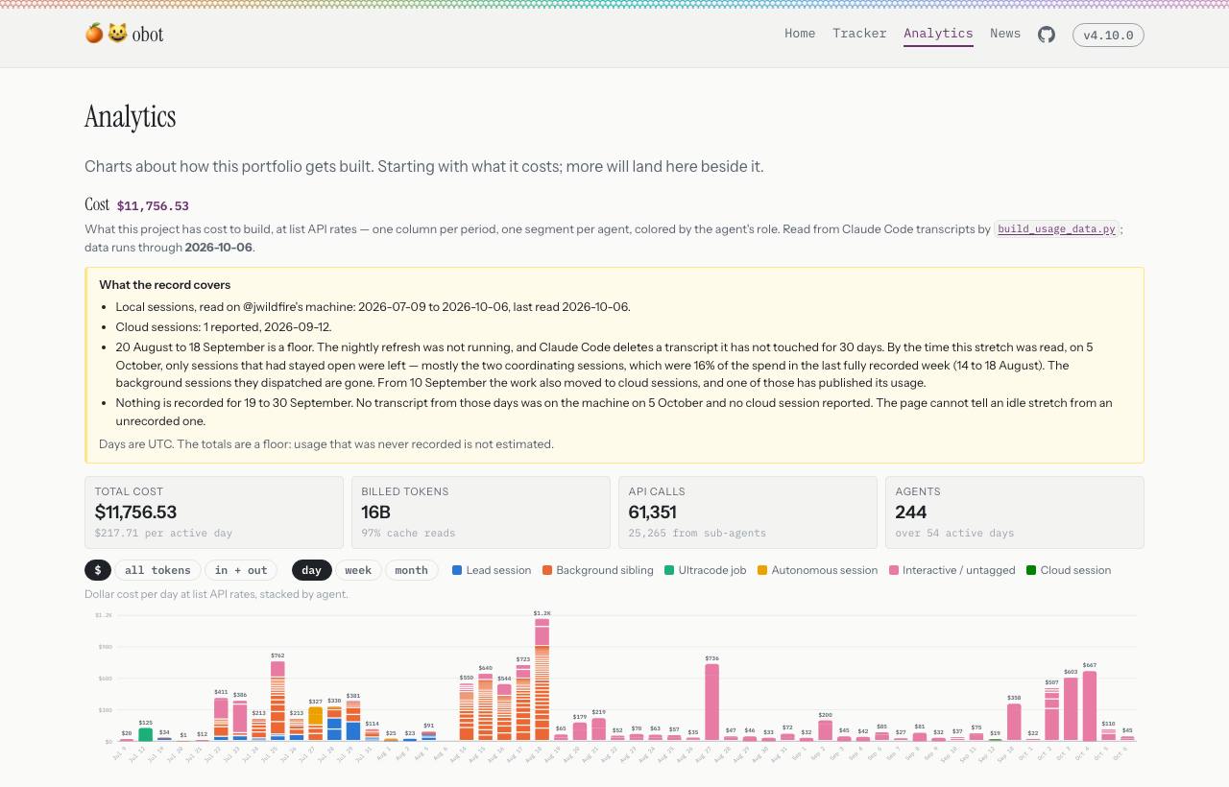The height and width of the screenshot is (787, 1229).
Task: Click the API Calls 61,351 card
Action: (748, 513)
